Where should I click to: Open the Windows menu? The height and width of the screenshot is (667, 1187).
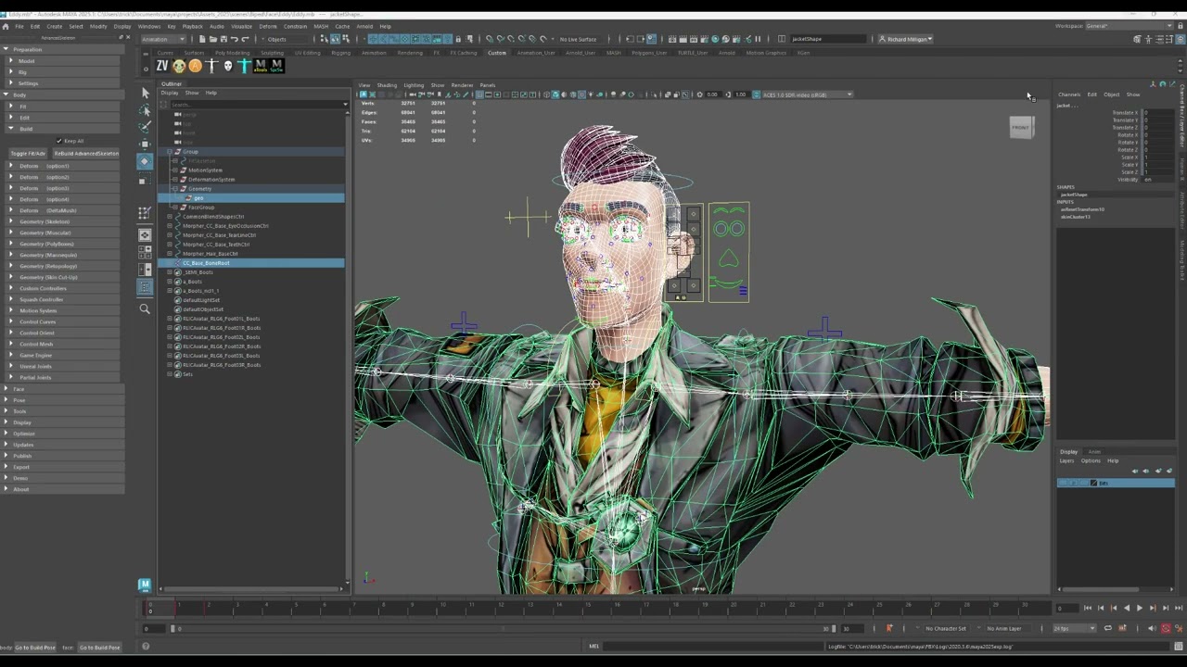pyautogui.click(x=148, y=26)
